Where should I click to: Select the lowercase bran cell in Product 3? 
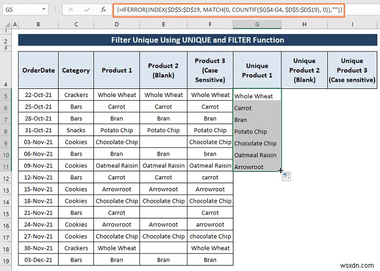pyautogui.click(x=210, y=154)
